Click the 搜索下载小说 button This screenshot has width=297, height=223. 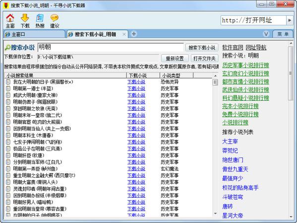[x=202, y=48]
